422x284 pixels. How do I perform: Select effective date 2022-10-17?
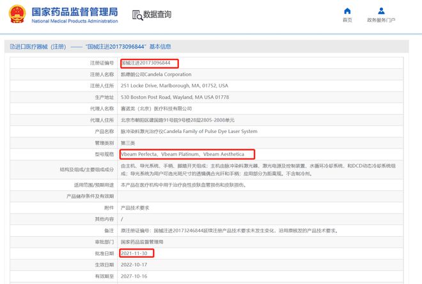pos(134,265)
